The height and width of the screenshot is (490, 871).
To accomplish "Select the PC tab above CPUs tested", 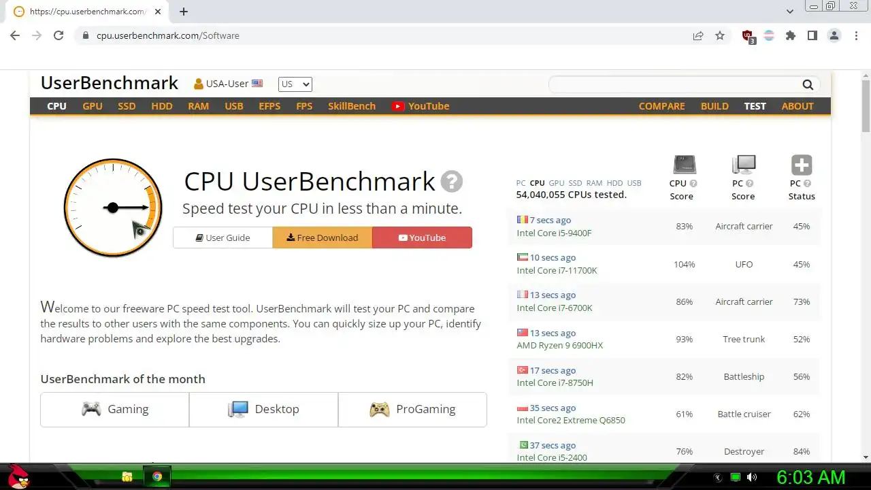I will point(521,183).
